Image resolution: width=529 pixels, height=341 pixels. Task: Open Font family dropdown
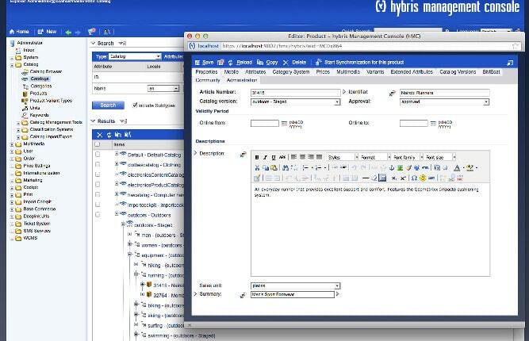[x=408, y=157]
